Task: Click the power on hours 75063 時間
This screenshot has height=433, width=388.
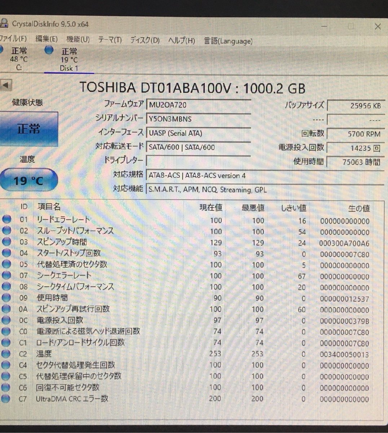Action: [x=356, y=162]
